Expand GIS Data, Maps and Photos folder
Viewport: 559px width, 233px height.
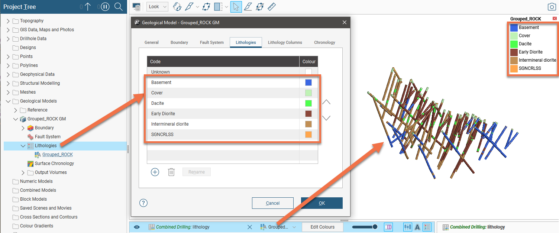[8, 30]
